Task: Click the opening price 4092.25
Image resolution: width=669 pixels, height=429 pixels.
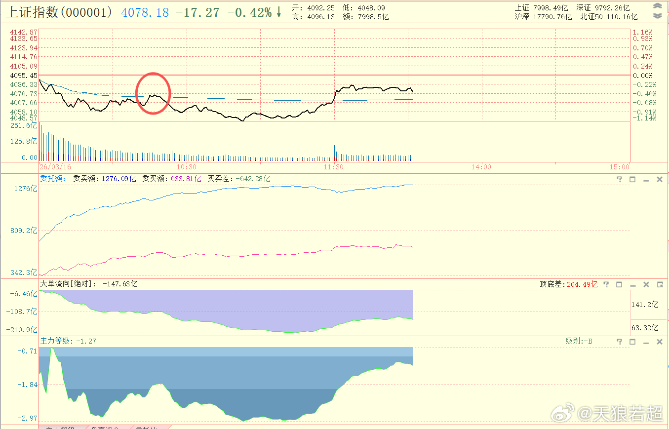Action: [321, 8]
